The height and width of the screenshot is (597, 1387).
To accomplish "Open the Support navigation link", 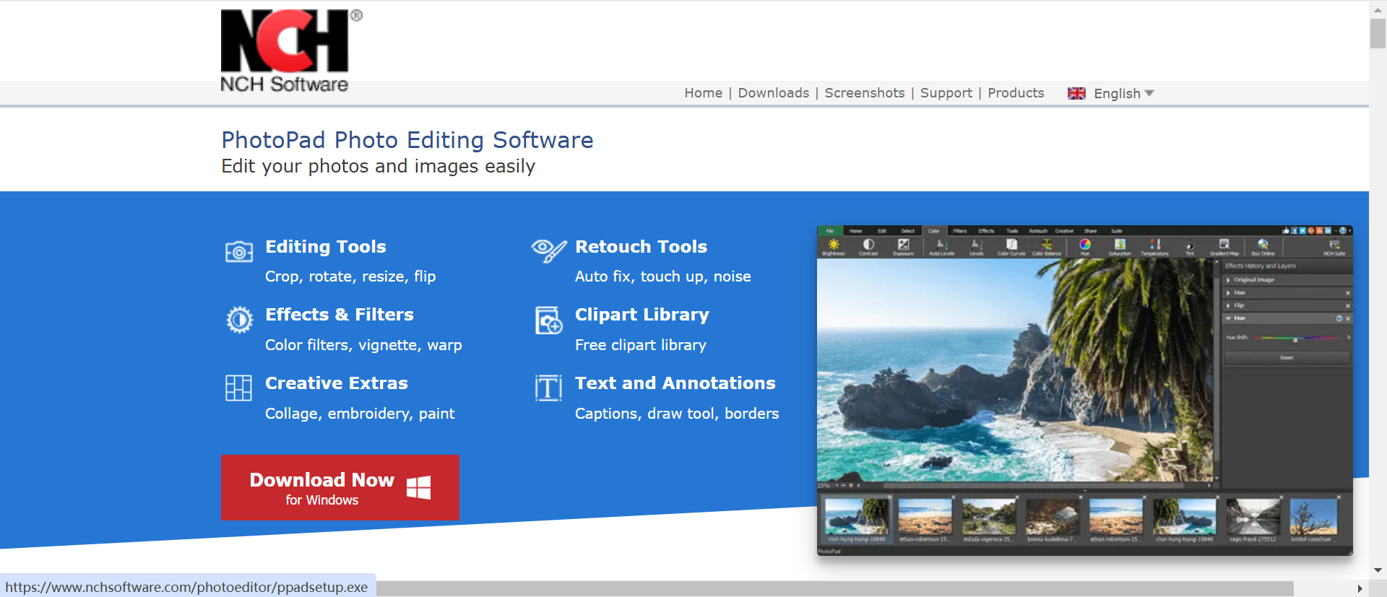I will click(x=946, y=93).
